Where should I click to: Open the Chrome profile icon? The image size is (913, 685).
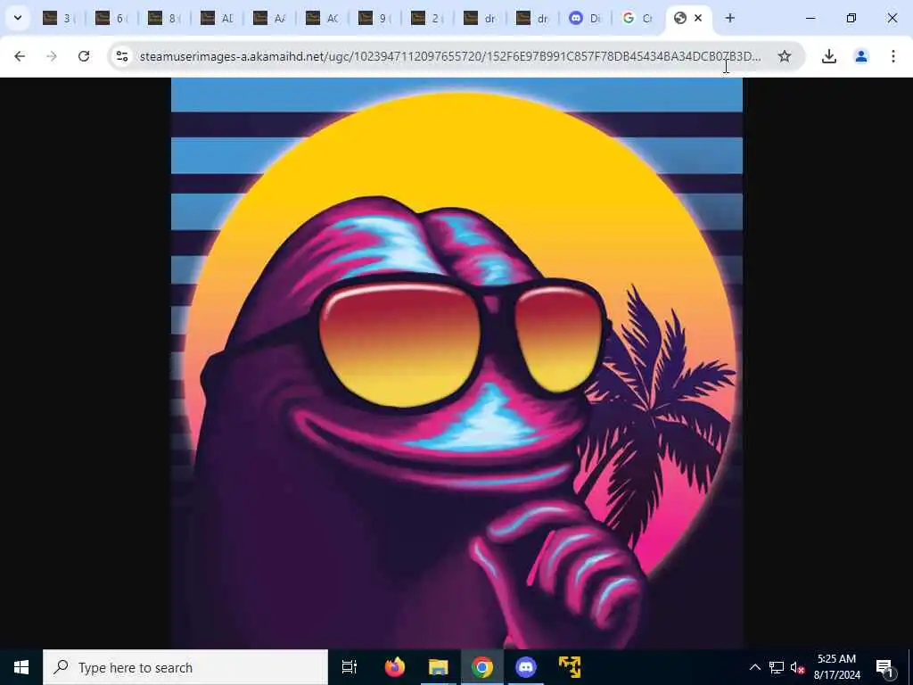(x=860, y=56)
